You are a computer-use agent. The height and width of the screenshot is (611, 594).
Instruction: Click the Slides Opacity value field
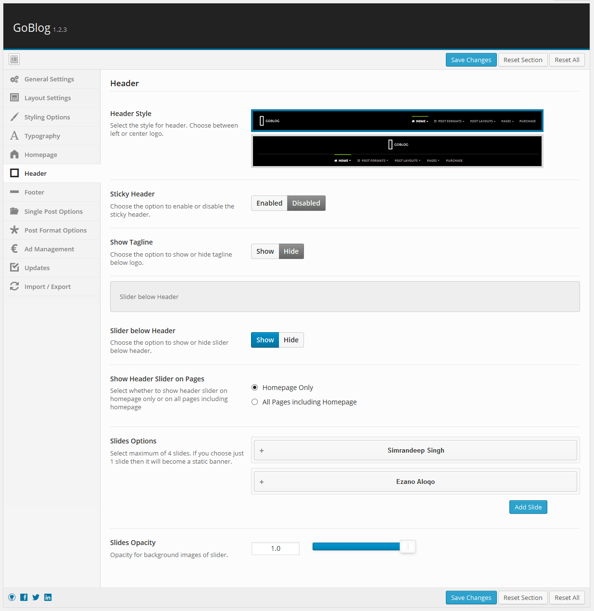276,548
